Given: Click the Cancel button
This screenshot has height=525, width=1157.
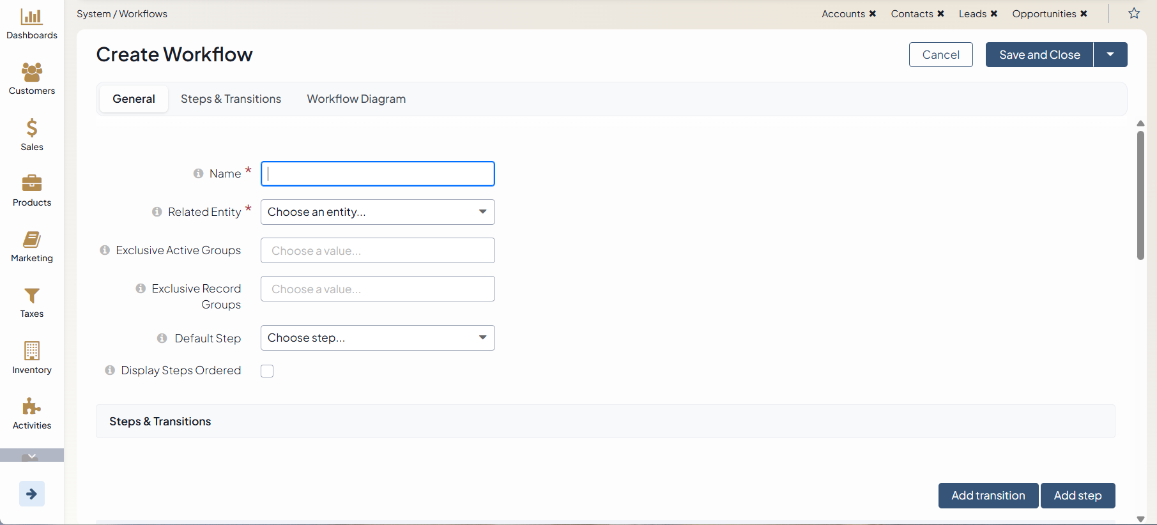Looking at the screenshot, I should tap(940, 55).
